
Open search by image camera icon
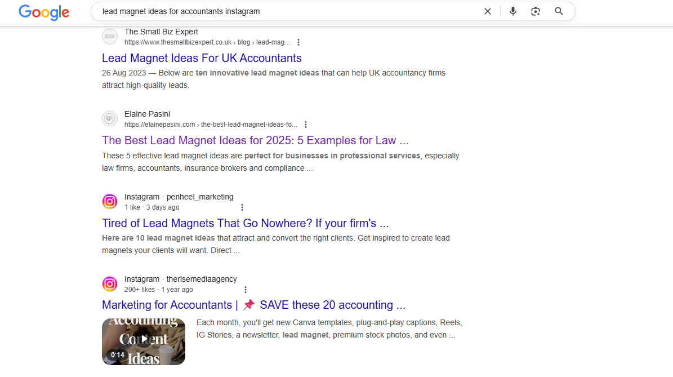pos(535,12)
